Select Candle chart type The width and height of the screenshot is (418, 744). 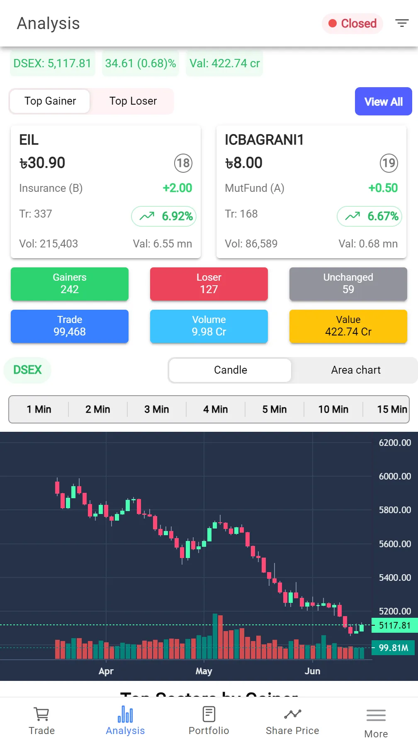(230, 370)
